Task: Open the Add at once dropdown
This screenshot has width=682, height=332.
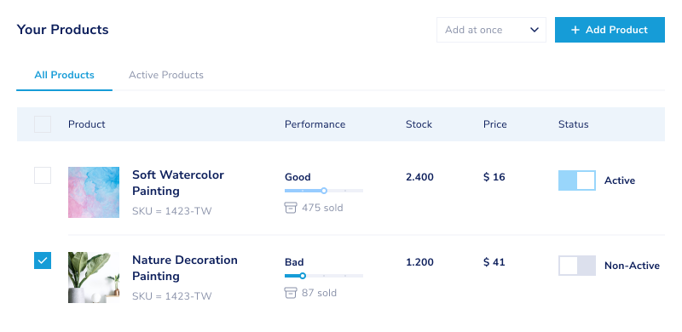Action: (491, 30)
